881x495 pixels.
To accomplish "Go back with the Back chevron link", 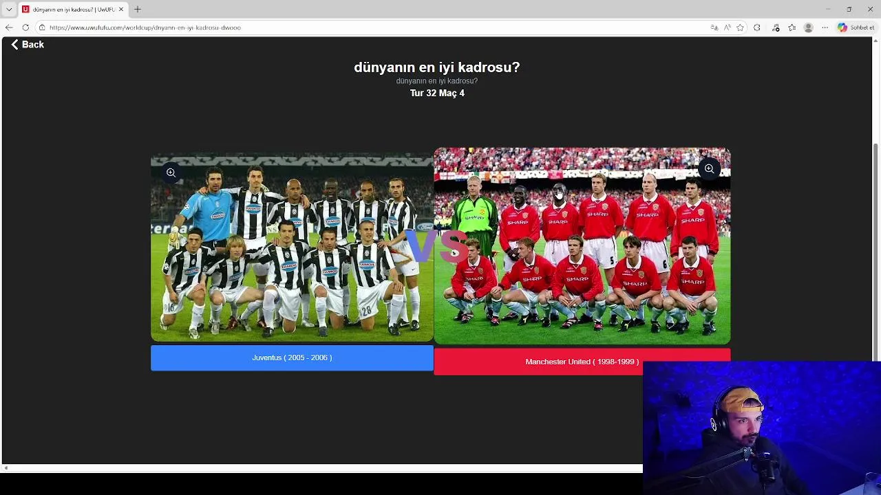I will [28, 45].
